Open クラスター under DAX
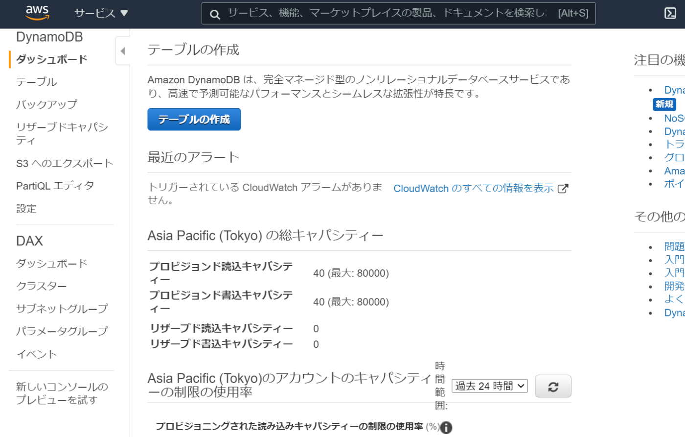Image resolution: width=685 pixels, height=437 pixels. 42,286
